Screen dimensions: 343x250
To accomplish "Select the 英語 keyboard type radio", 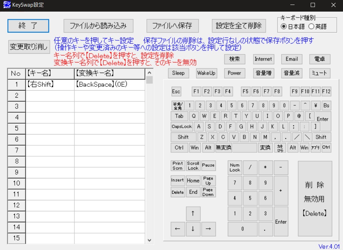I will pyautogui.click(x=318, y=26).
